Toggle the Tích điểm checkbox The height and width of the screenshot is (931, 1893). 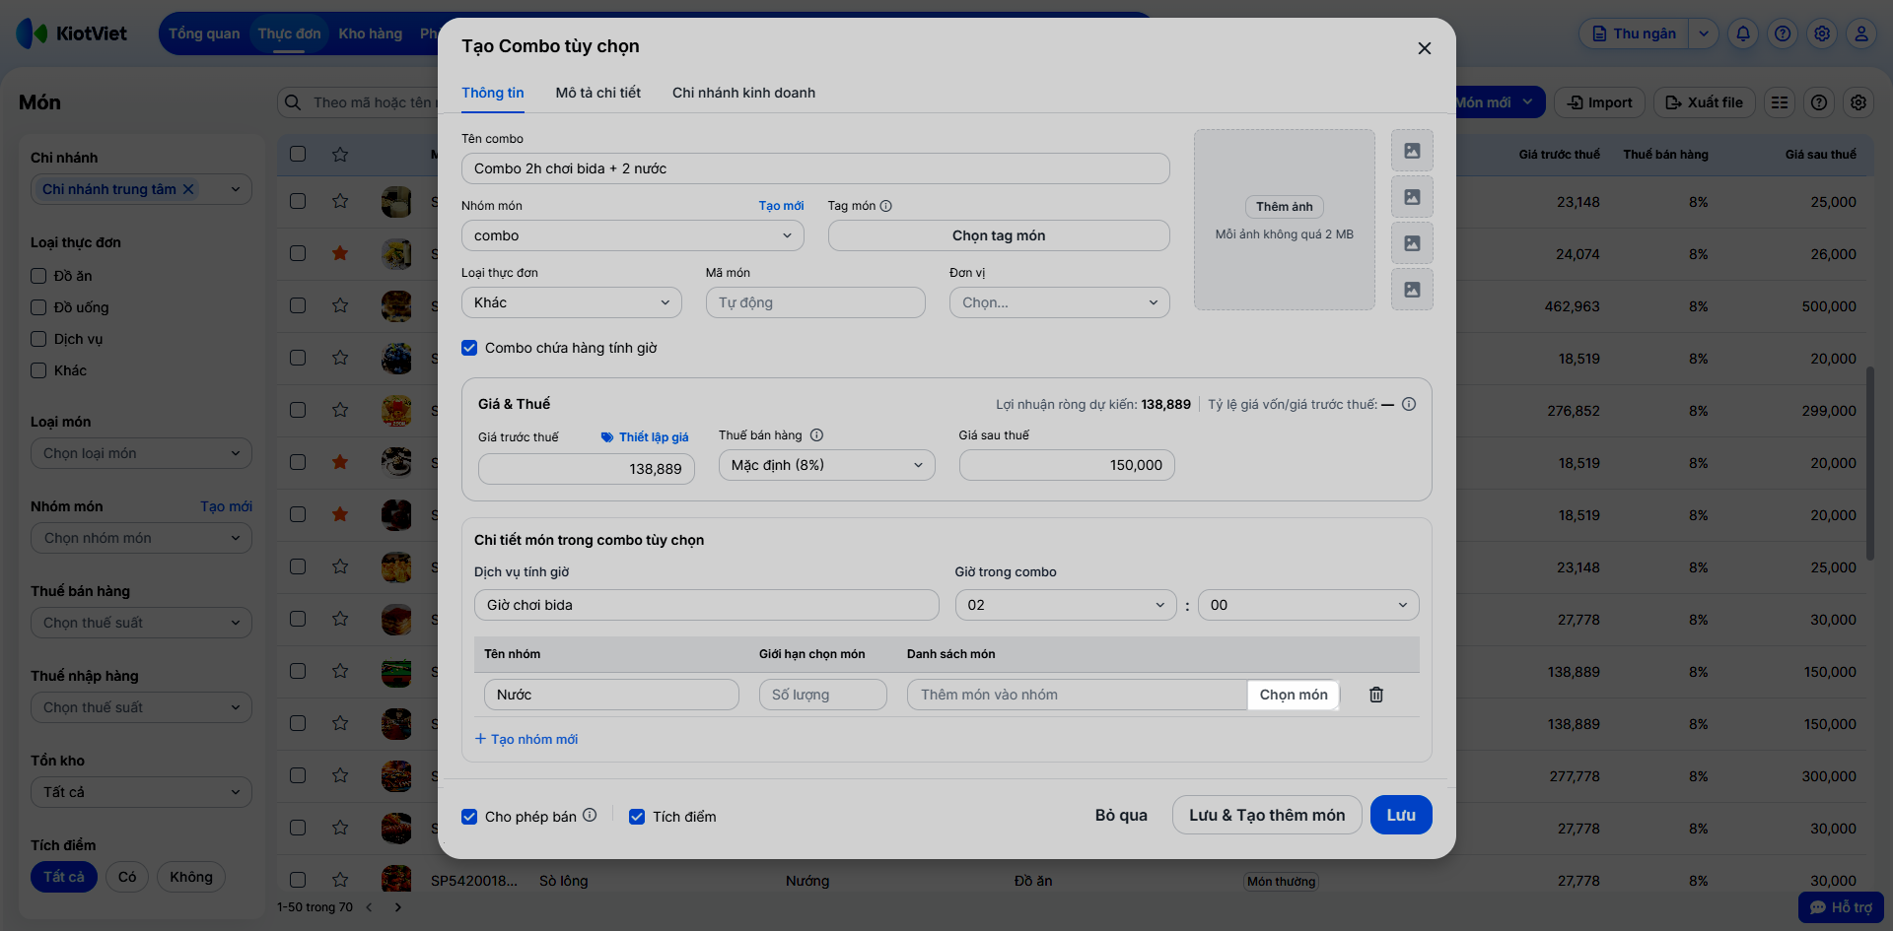click(637, 817)
